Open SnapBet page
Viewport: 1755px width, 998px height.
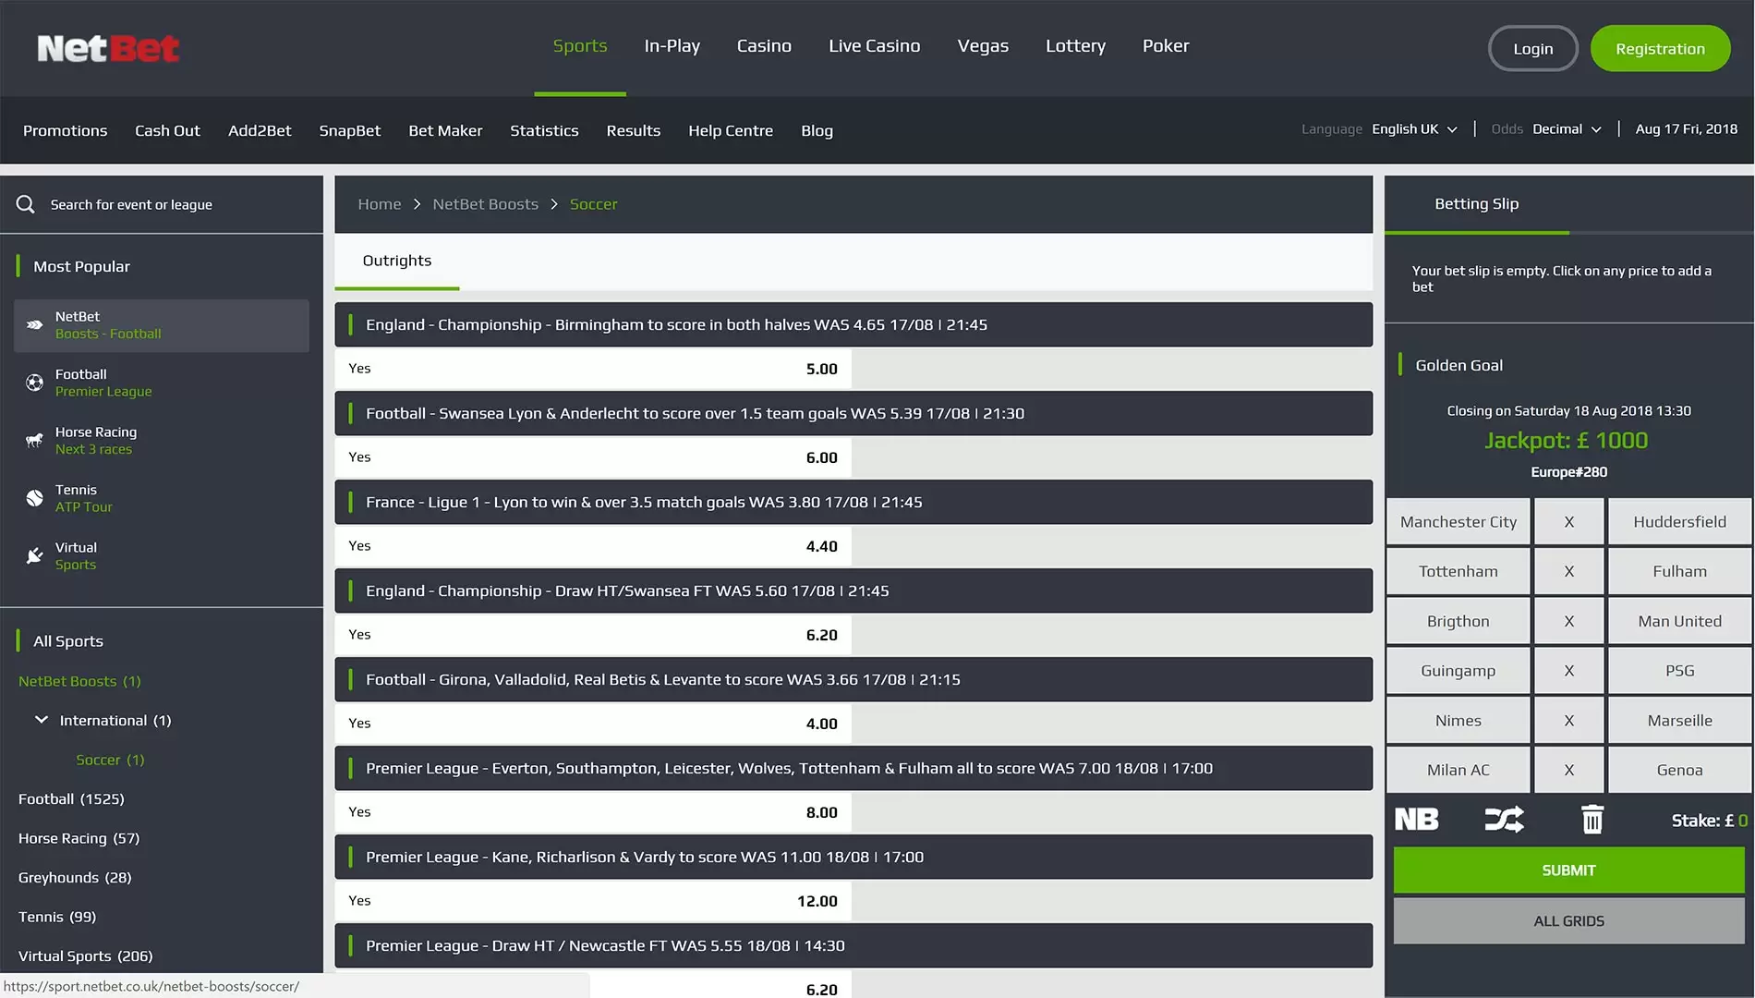[349, 130]
